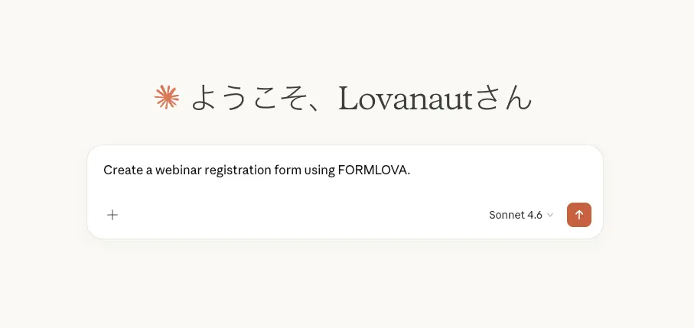Click the empty area below the prompt text
The image size is (694, 328).
(x=306, y=193)
